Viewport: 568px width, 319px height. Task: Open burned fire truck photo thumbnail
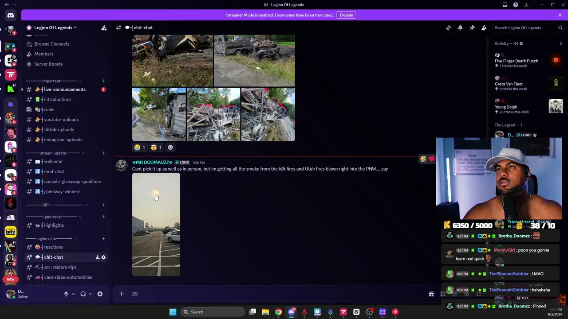[x=213, y=114]
